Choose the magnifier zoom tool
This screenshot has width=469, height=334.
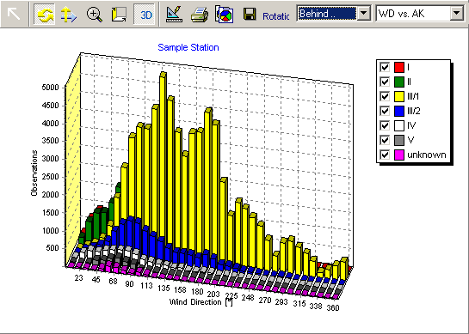tap(94, 15)
